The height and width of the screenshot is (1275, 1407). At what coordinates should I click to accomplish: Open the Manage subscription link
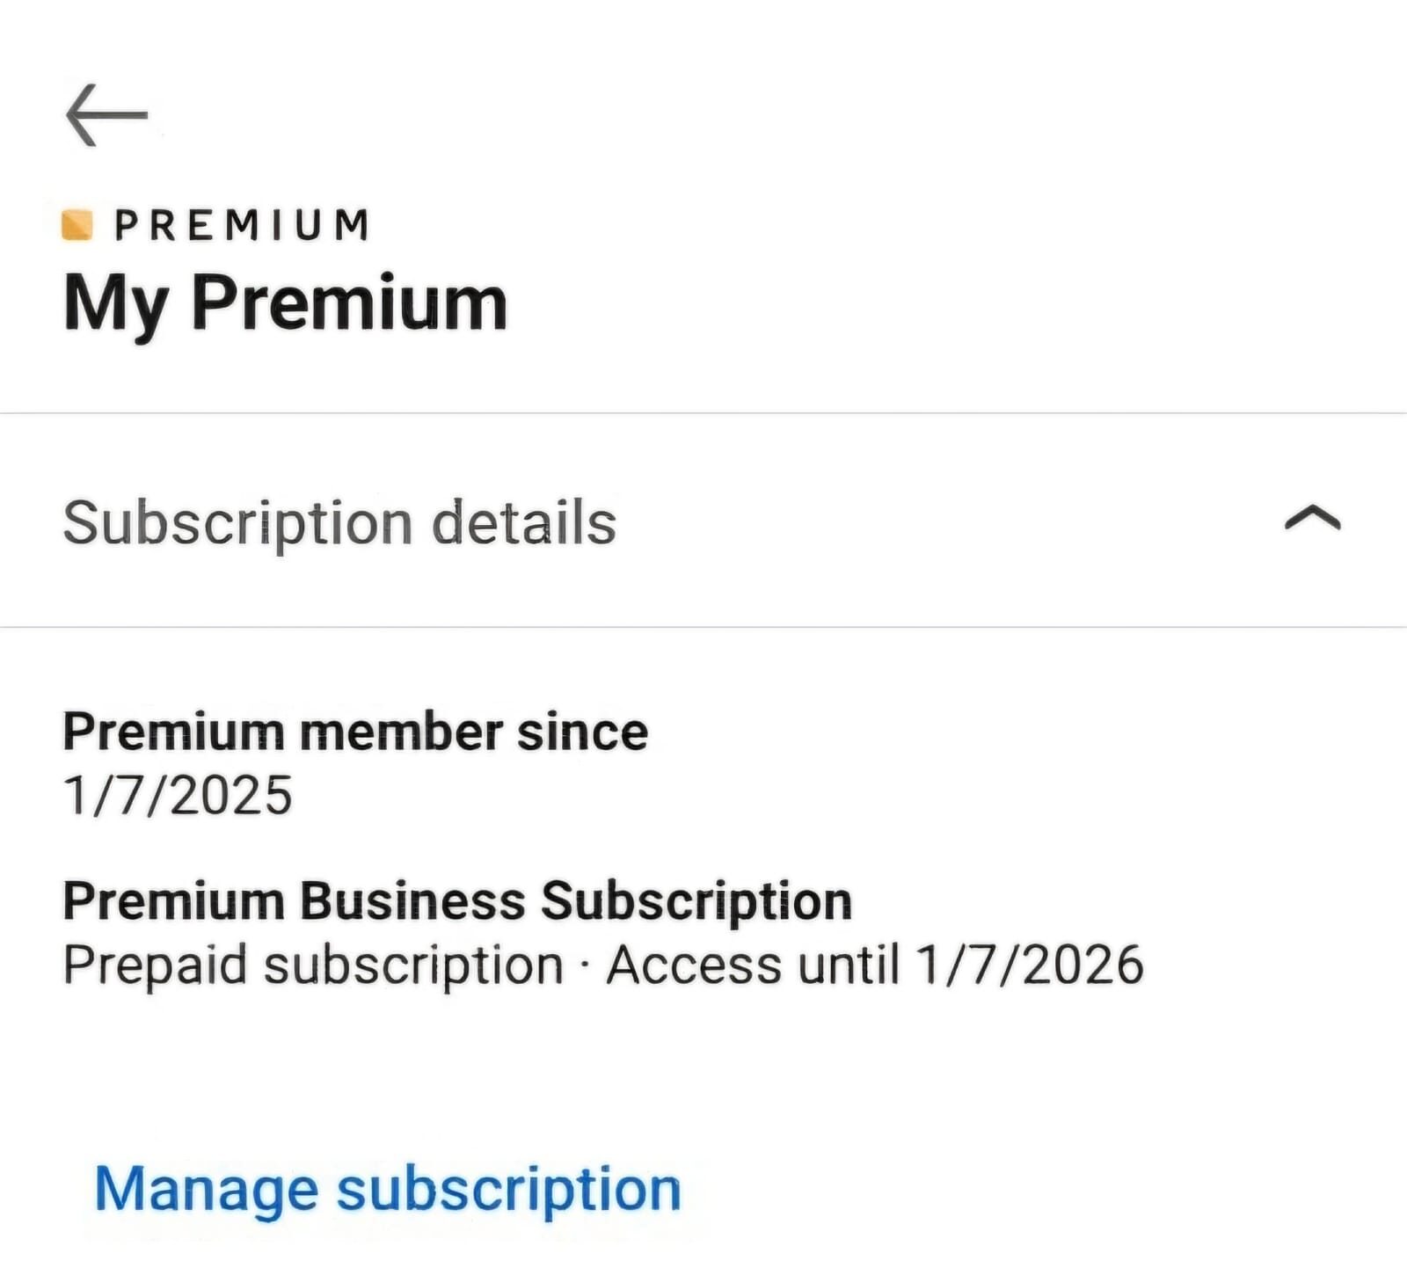[x=388, y=1189]
